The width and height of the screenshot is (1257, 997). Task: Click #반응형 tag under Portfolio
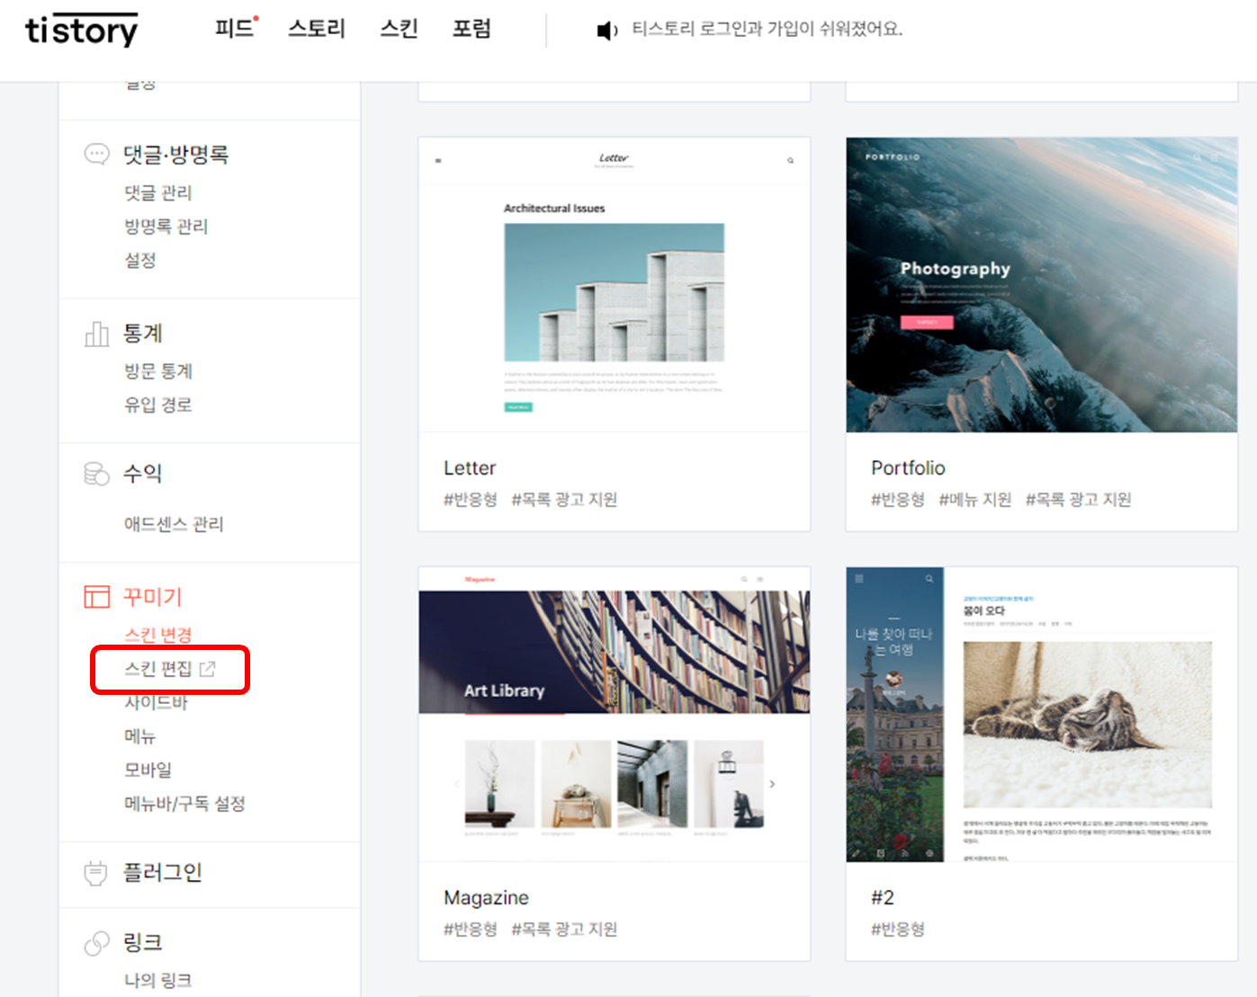pos(898,500)
